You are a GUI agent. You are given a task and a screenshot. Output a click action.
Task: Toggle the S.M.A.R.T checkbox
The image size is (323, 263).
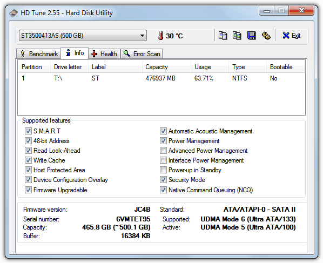click(28, 131)
